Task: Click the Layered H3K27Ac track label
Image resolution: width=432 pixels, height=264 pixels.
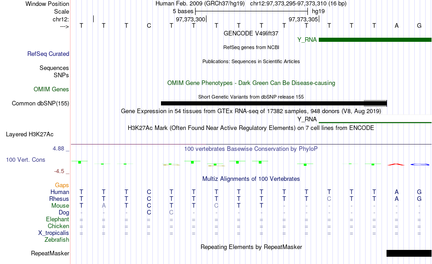Action: [30, 134]
